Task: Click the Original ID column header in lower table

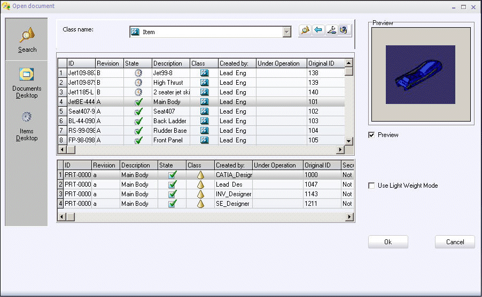Action: tap(321, 165)
